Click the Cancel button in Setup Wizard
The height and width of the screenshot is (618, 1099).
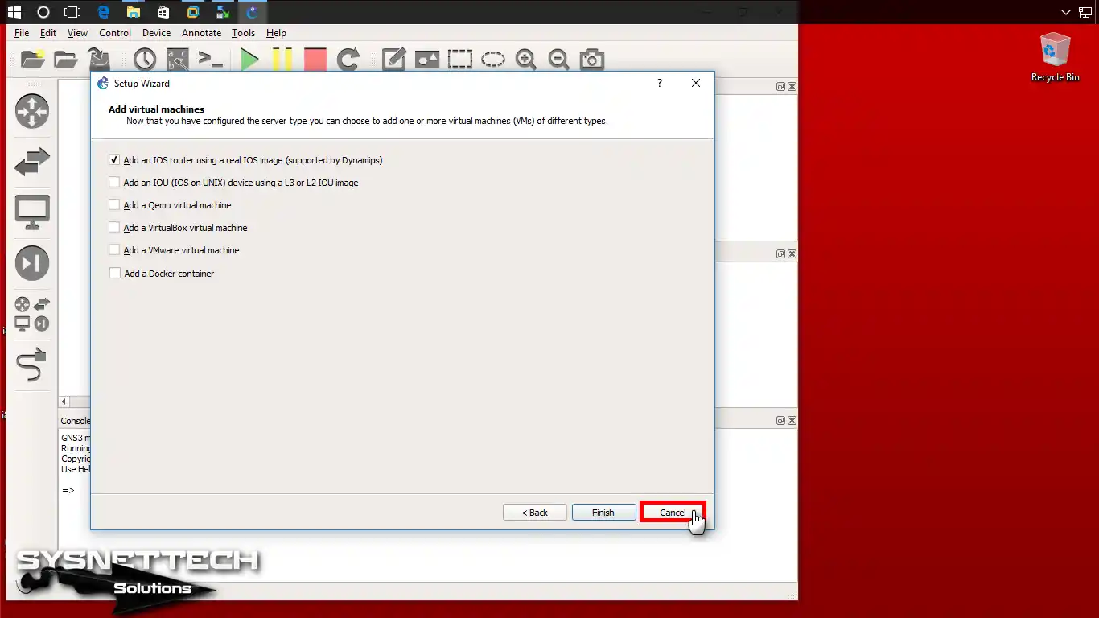673,513
